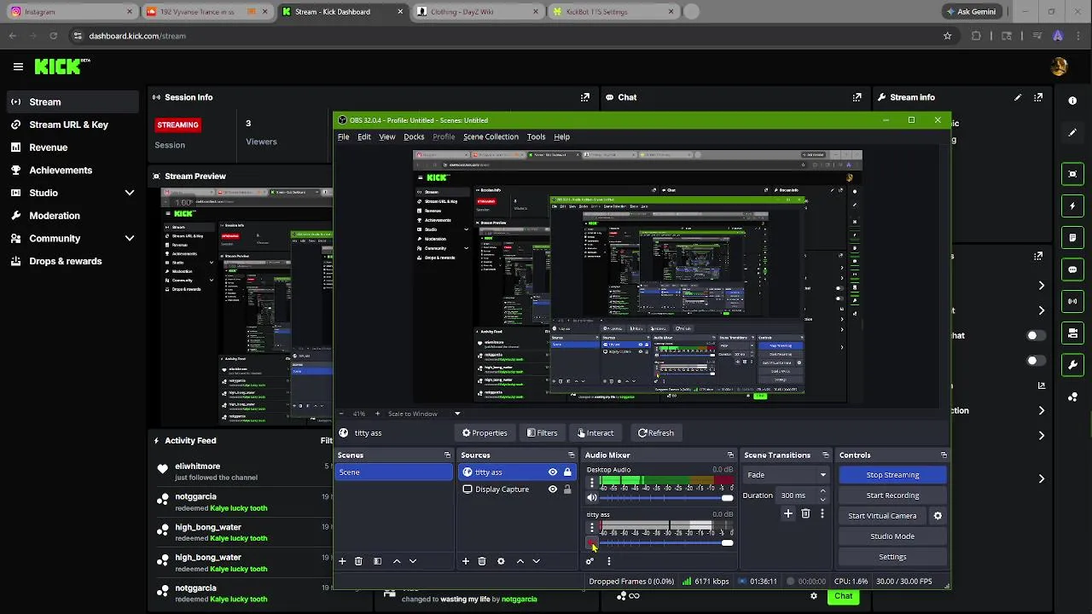Screen dimensions: 1092x614
Task: Remove selected source with trash icon
Action: (x=482, y=561)
